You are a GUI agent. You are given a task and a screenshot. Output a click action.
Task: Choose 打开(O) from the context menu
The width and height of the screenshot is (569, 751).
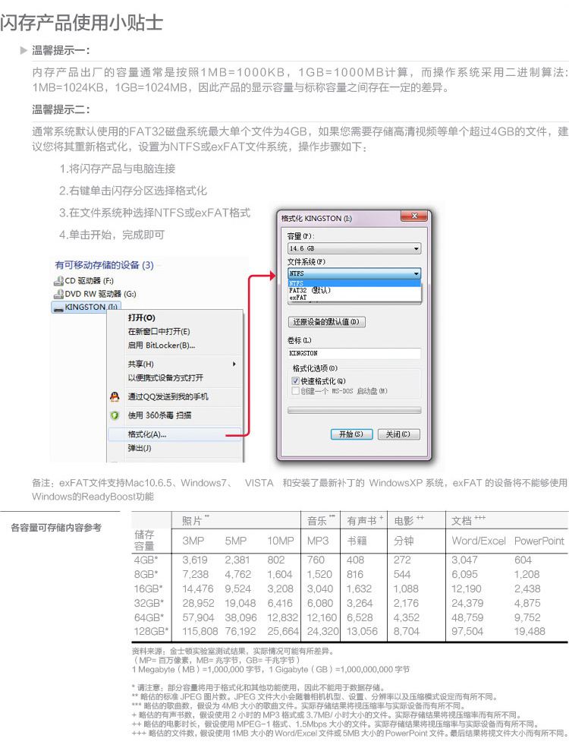coord(141,317)
